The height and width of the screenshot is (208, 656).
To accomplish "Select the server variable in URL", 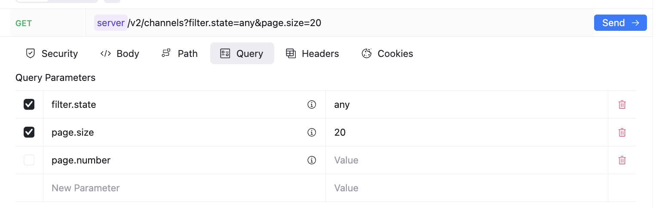I will coord(110,23).
